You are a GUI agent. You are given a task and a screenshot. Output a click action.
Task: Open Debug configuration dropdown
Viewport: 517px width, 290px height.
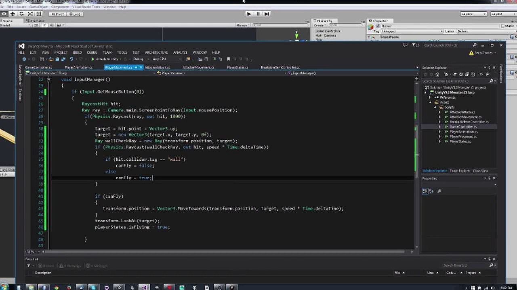(140, 59)
